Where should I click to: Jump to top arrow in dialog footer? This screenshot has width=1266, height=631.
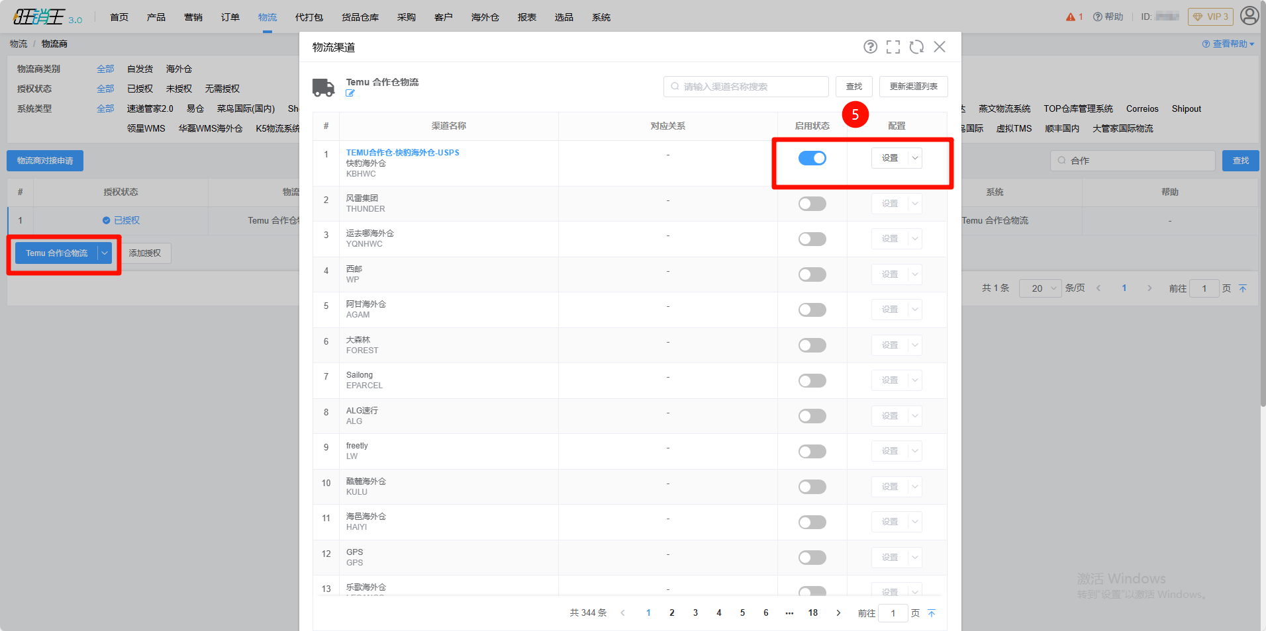932,613
